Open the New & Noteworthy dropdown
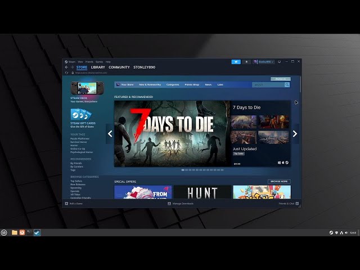The image size is (360, 270). point(150,85)
